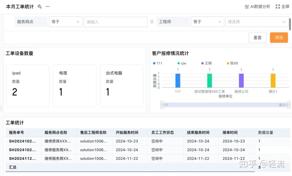The width and height of the screenshot is (292, 176).
Task: Click the green bar for 测试需维修XXX工单
Action: [210, 80]
